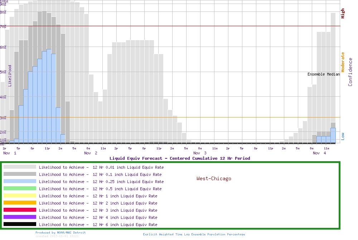
Task: Click the '12 Hr 0.25 inch Liquid Equiv Rate' legend text
Action: [128, 182]
